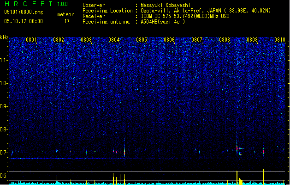This screenshot has width=290, height=185.
Task: Click the 0805 time marker
Action: point(142,40)
